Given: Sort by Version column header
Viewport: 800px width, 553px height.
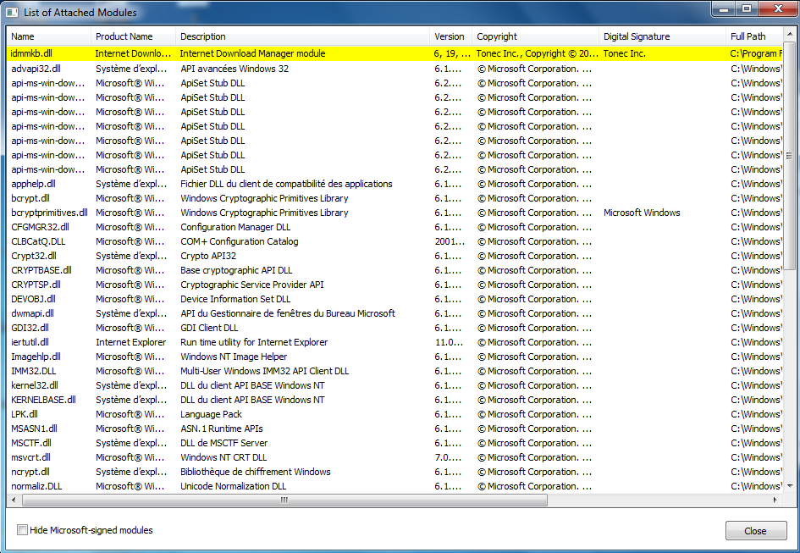Looking at the screenshot, I should click(x=450, y=36).
